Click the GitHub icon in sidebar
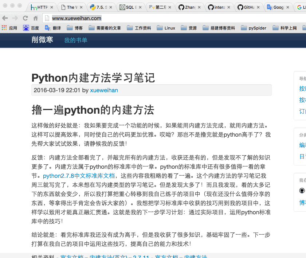The height and width of the screenshot is (258, 306). (x=302, y=191)
